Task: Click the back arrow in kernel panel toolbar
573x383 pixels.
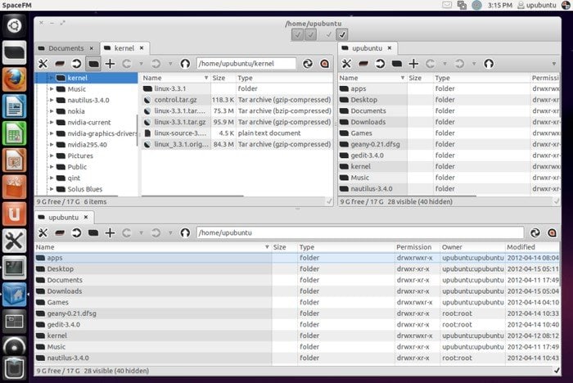Action: click(x=126, y=64)
